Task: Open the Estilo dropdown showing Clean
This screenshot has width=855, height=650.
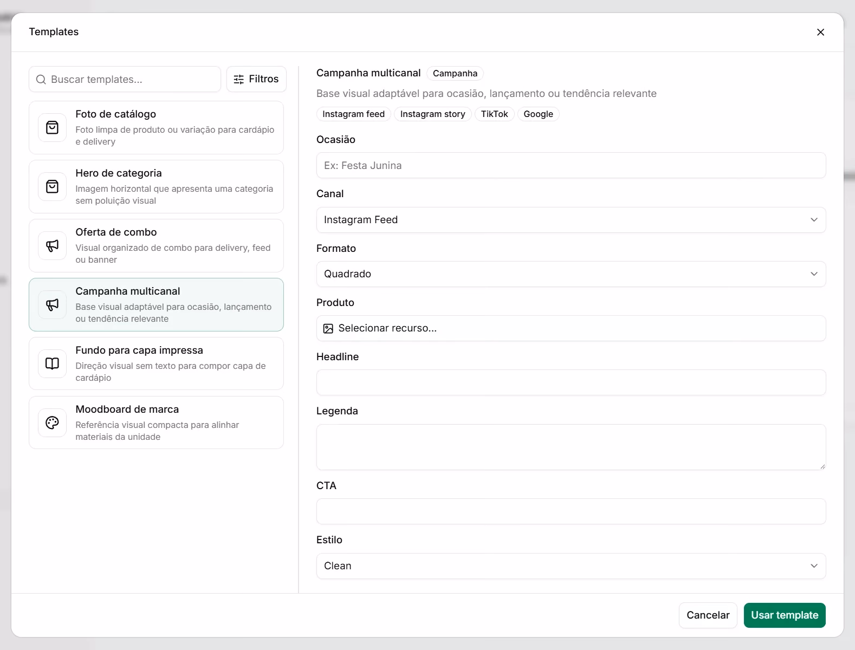Action: (x=571, y=566)
